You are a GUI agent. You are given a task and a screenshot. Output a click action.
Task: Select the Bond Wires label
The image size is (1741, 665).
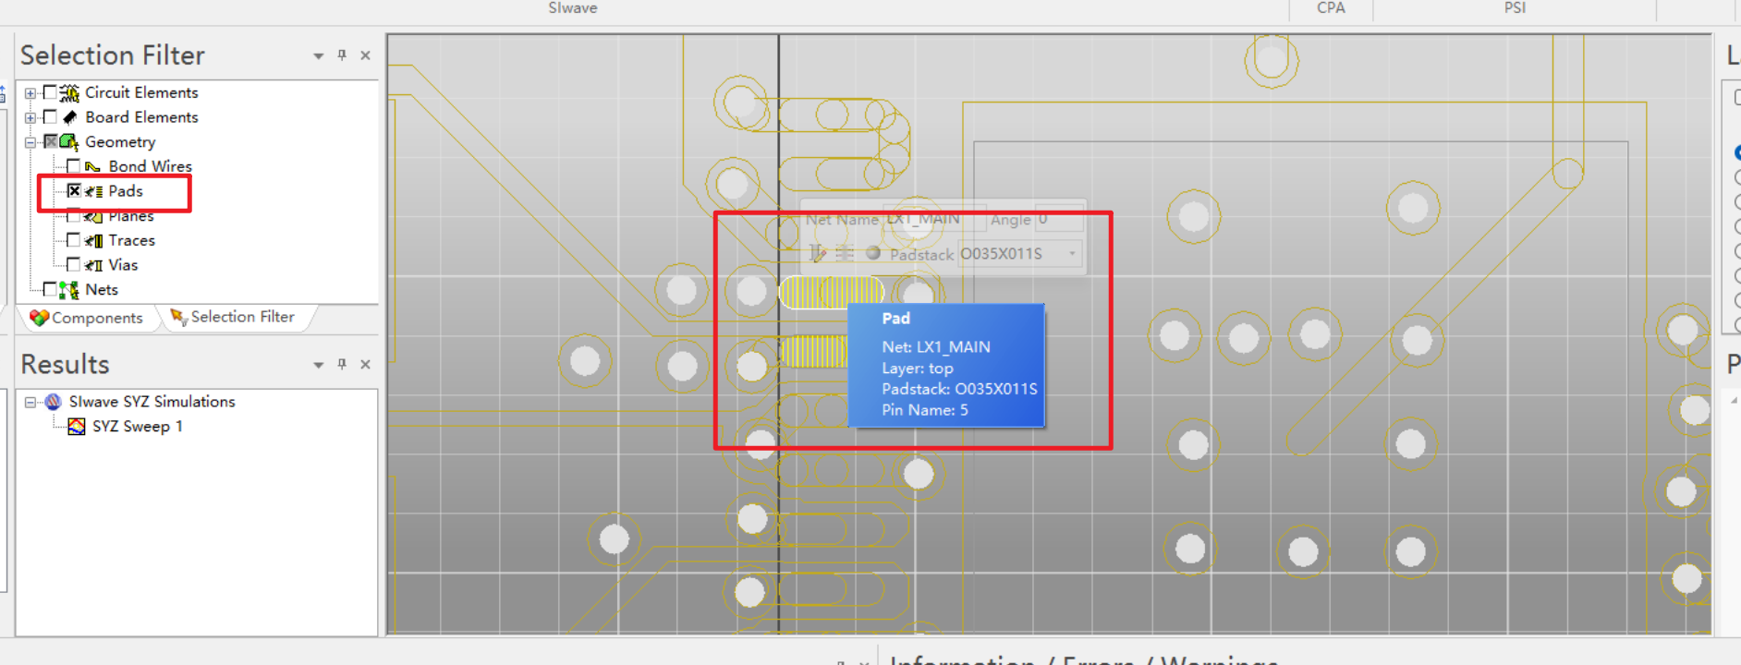click(x=151, y=166)
